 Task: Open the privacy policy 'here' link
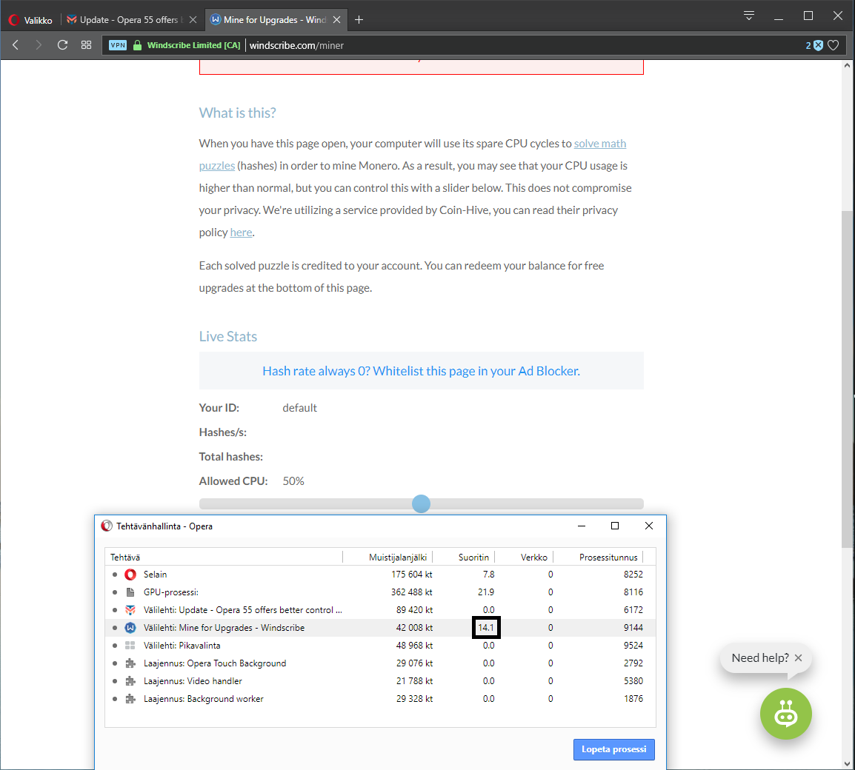(241, 232)
